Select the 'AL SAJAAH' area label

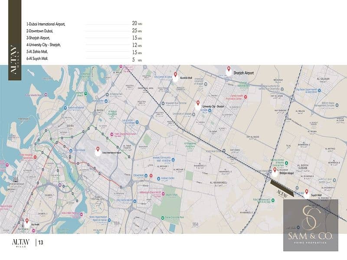(323, 79)
